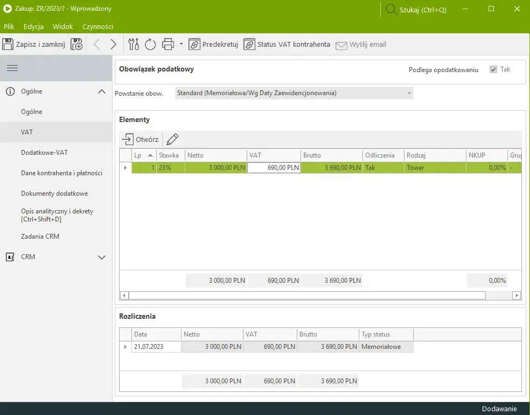Open the print options dropdown arrow

tap(181, 45)
